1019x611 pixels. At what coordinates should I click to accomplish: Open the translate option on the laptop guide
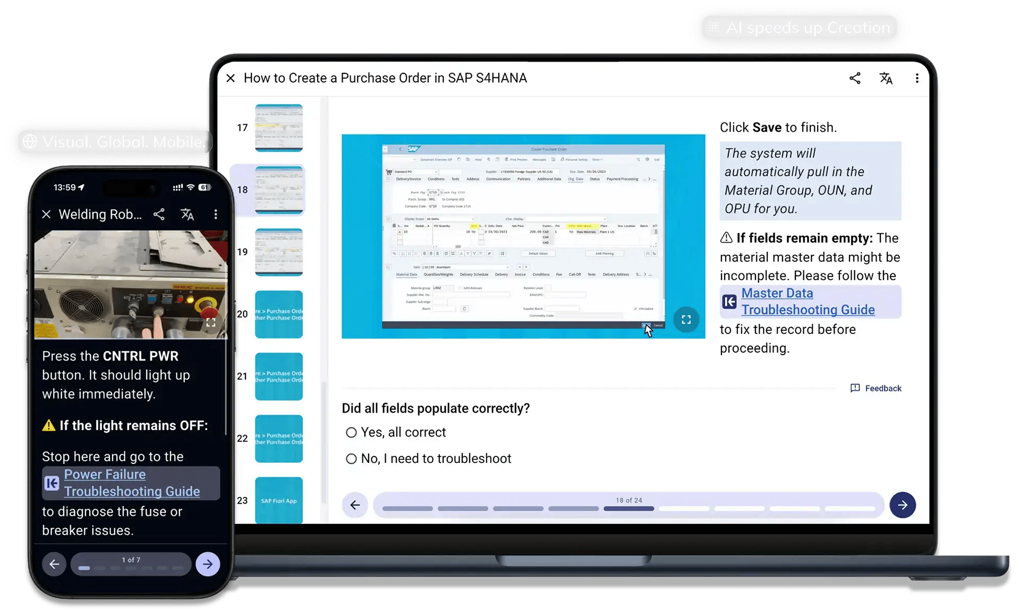click(886, 78)
